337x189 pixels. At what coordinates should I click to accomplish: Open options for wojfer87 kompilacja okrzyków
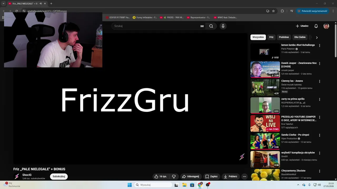[x=320, y=153]
